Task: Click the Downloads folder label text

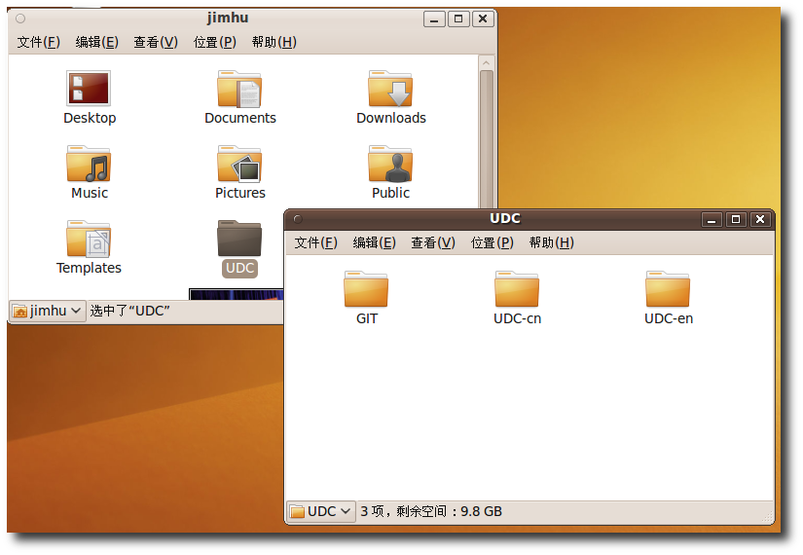Action: pyautogui.click(x=391, y=118)
